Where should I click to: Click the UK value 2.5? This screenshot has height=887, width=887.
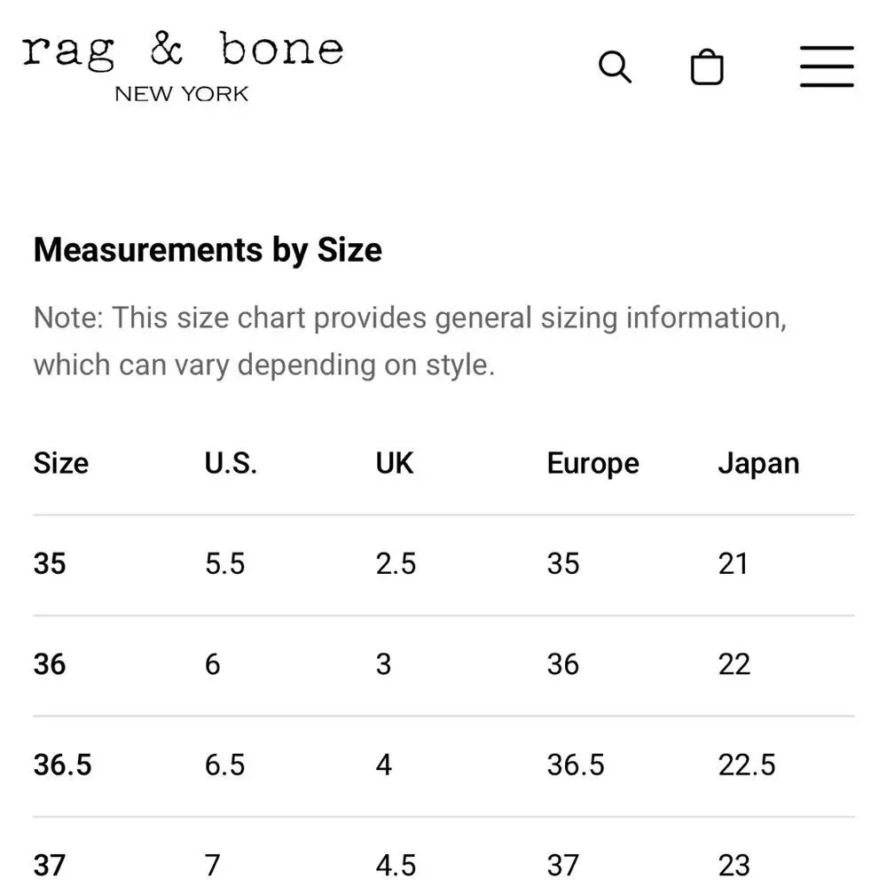(x=396, y=563)
